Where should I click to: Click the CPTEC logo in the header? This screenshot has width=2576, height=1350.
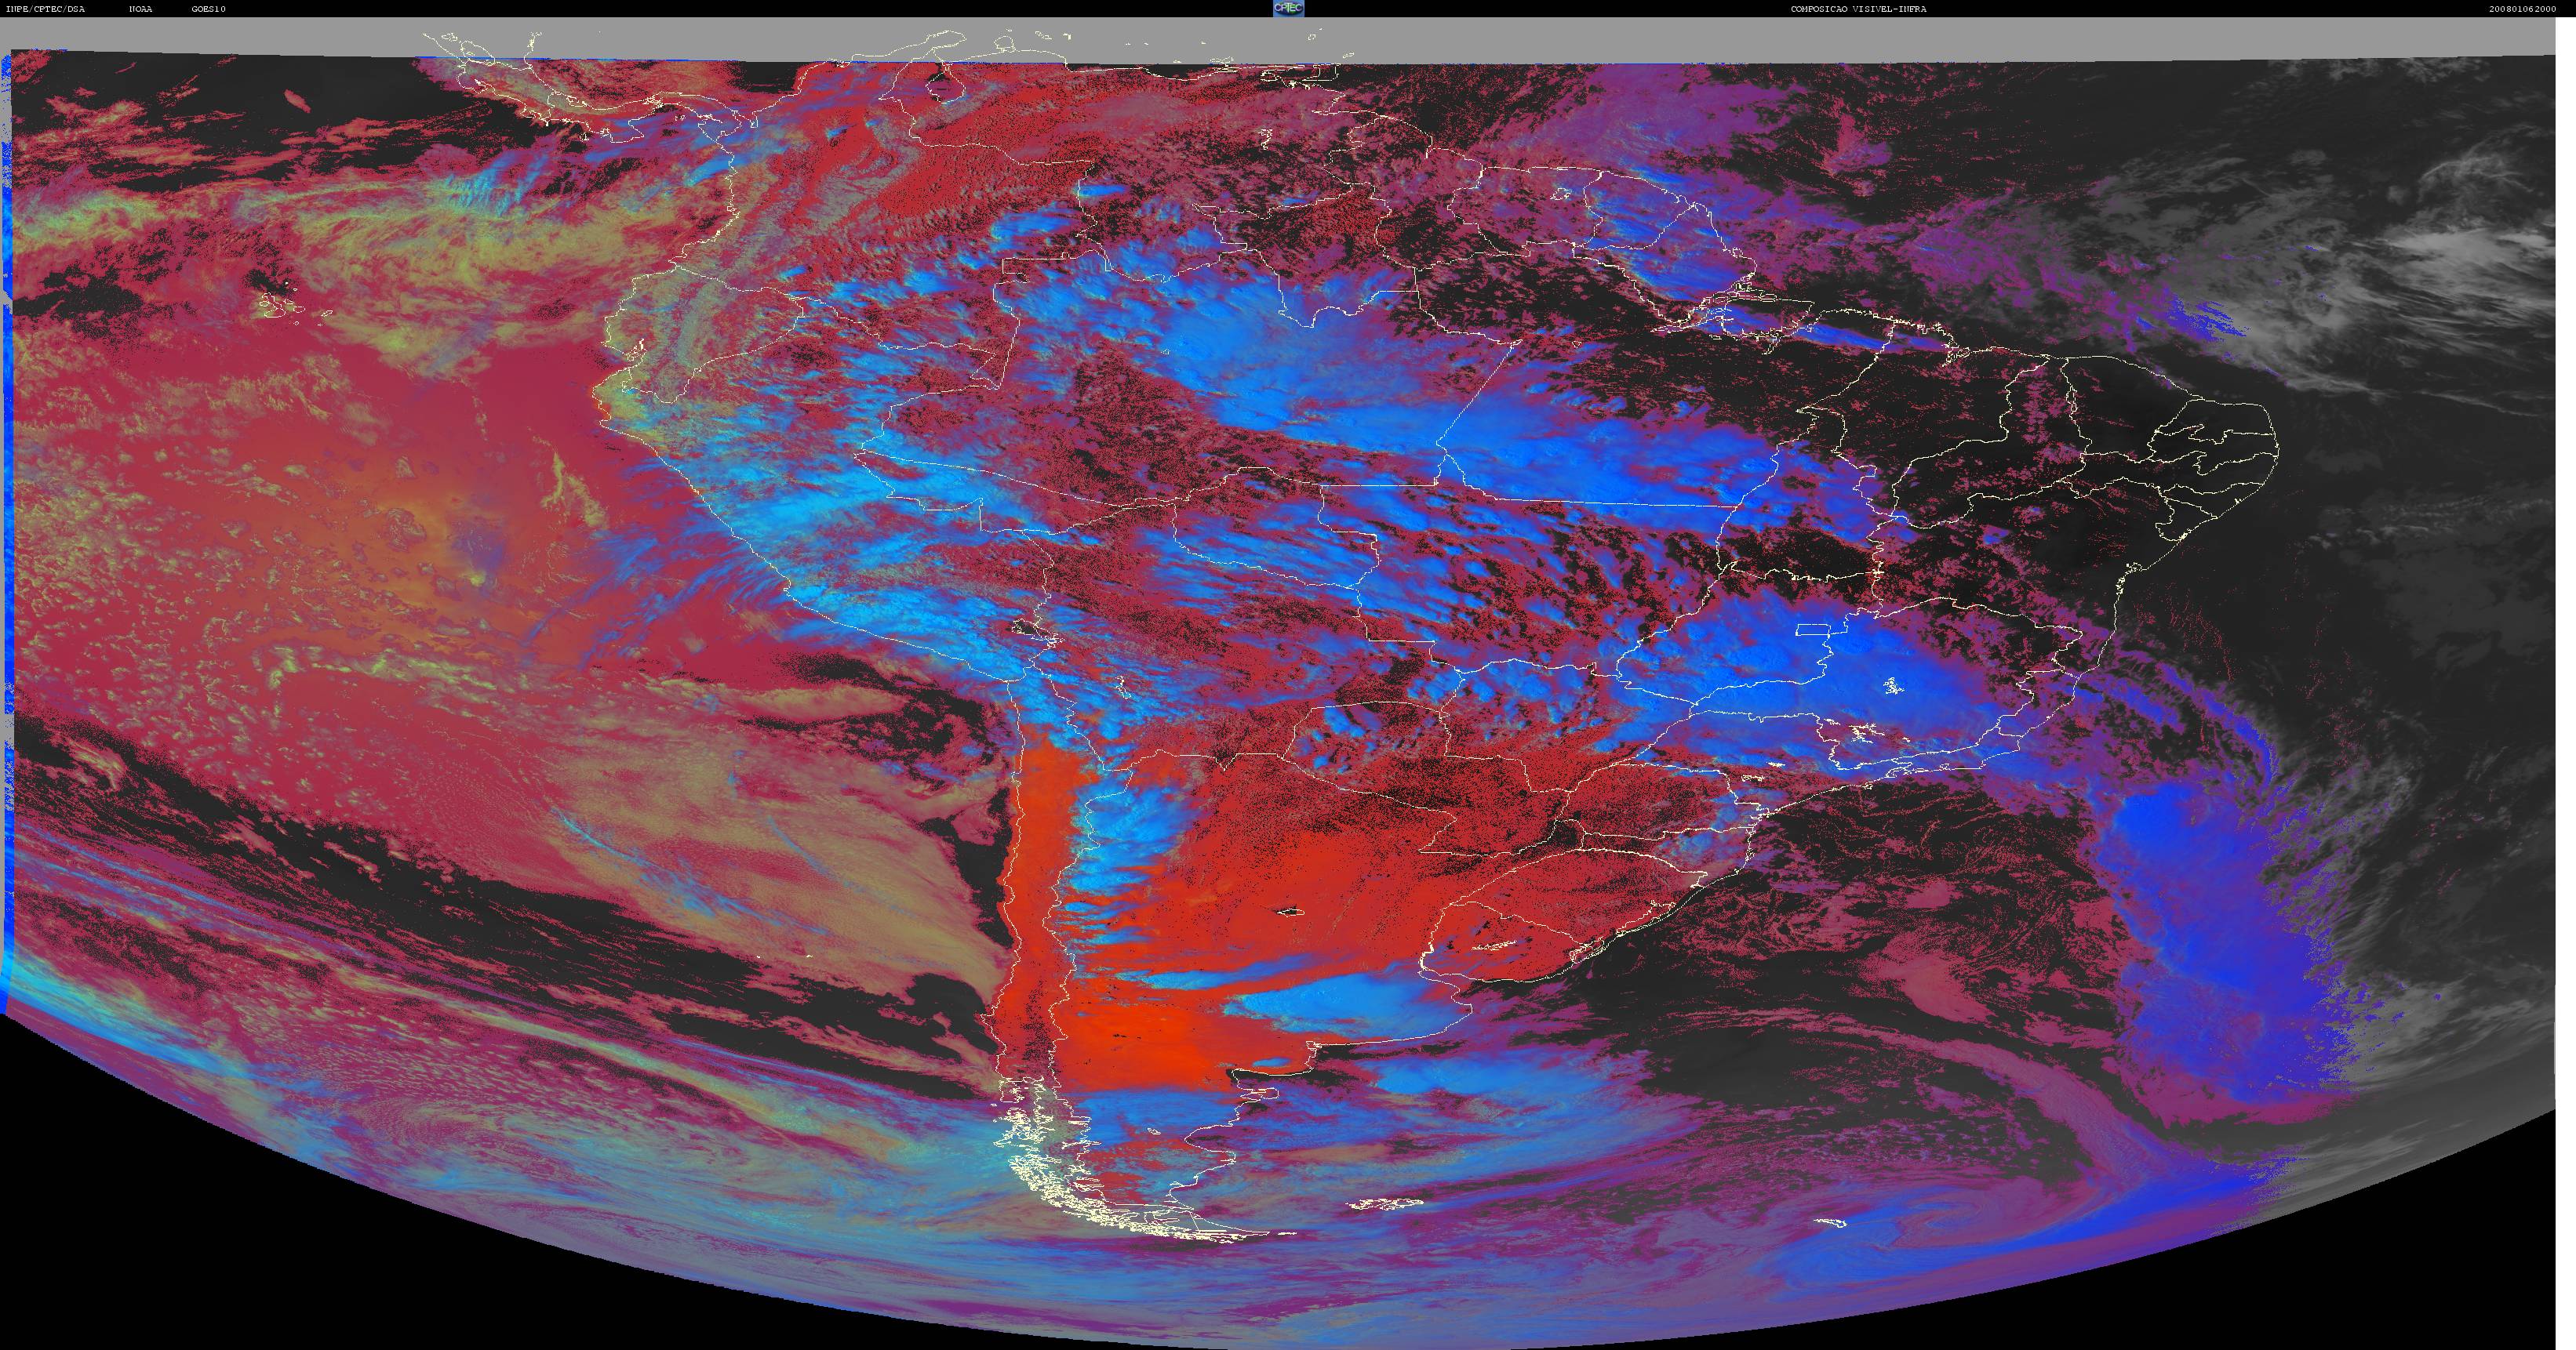(x=1288, y=8)
